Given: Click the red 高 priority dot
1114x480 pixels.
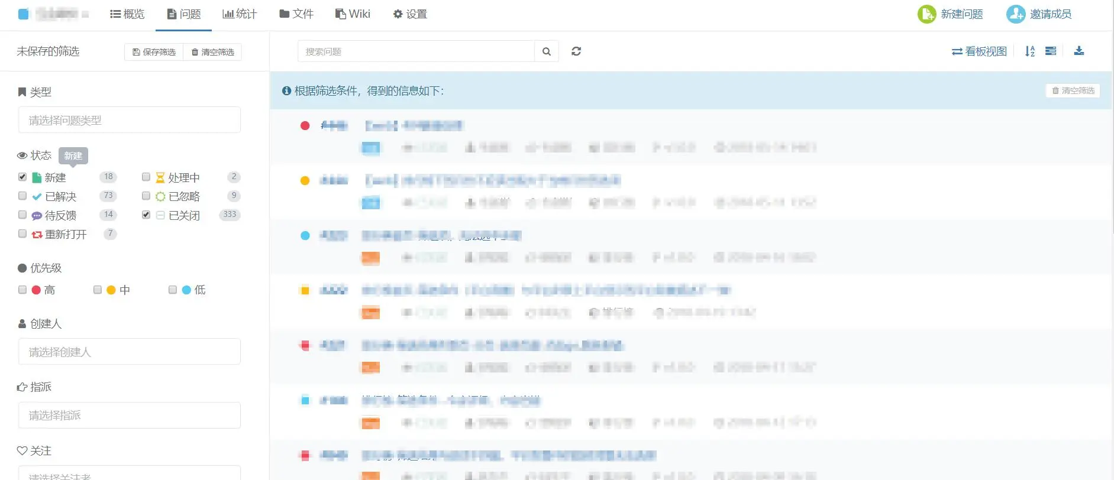Looking at the screenshot, I should click(x=36, y=290).
